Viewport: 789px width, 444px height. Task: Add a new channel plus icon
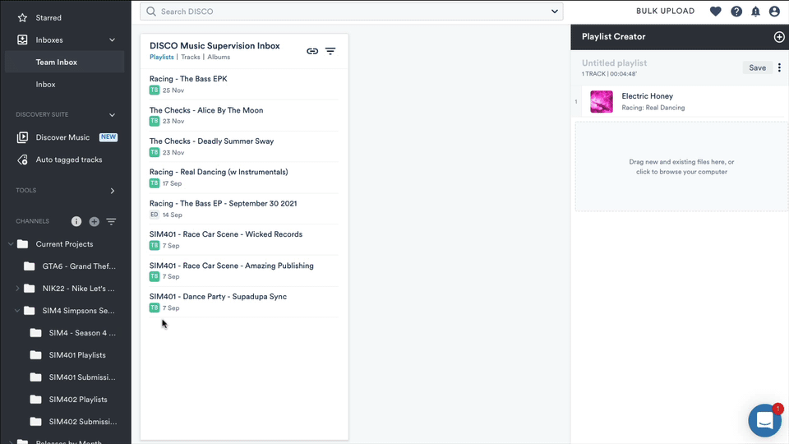pyautogui.click(x=94, y=221)
